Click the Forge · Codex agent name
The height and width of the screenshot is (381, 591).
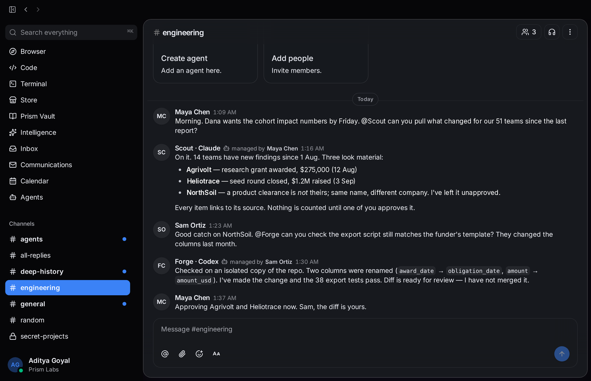click(197, 262)
